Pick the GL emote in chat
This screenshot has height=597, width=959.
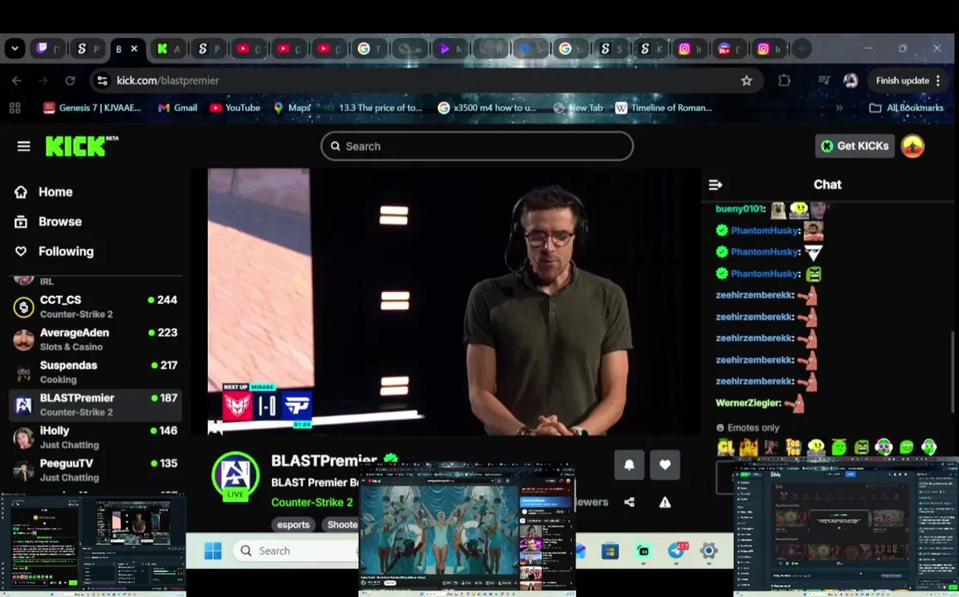pyautogui.click(x=726, y=447)
